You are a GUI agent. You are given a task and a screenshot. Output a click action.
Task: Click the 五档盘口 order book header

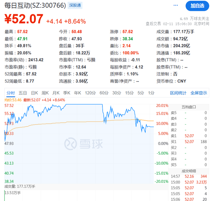pyautogui.click(x=189, y=107)
